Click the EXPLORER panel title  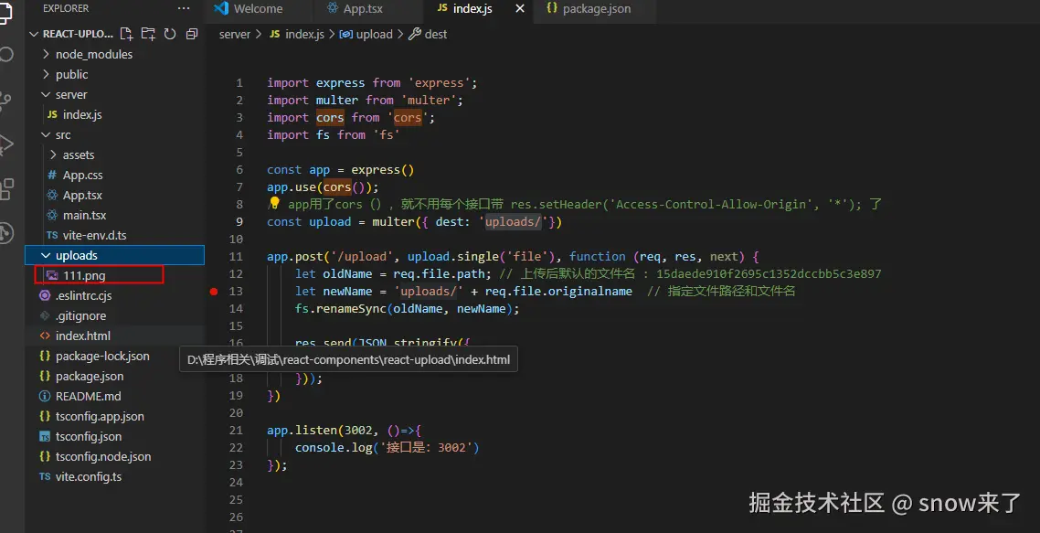pyautogui.click(x=66, y=8)
